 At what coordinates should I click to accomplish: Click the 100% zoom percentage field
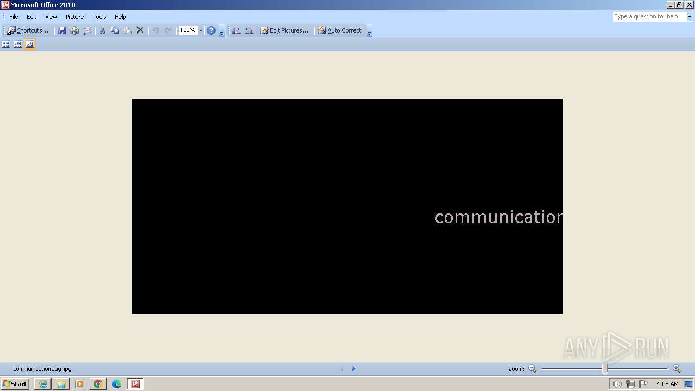click(x=188, y=30)
